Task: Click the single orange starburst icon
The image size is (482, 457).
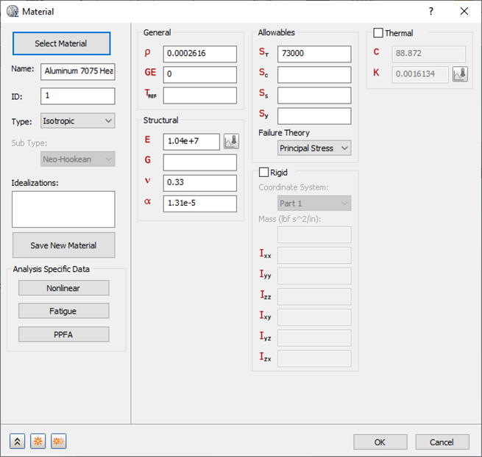Action: (x=38, y=442)
